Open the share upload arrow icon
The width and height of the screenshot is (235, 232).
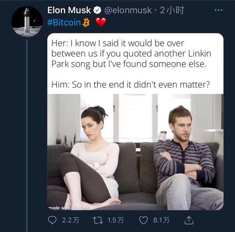tap(189, 220)
